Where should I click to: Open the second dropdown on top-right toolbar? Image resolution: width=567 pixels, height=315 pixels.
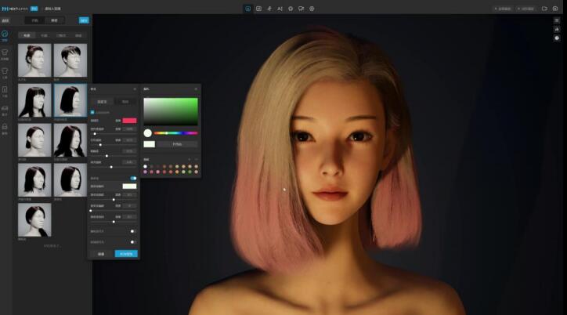tap(527, 9)
